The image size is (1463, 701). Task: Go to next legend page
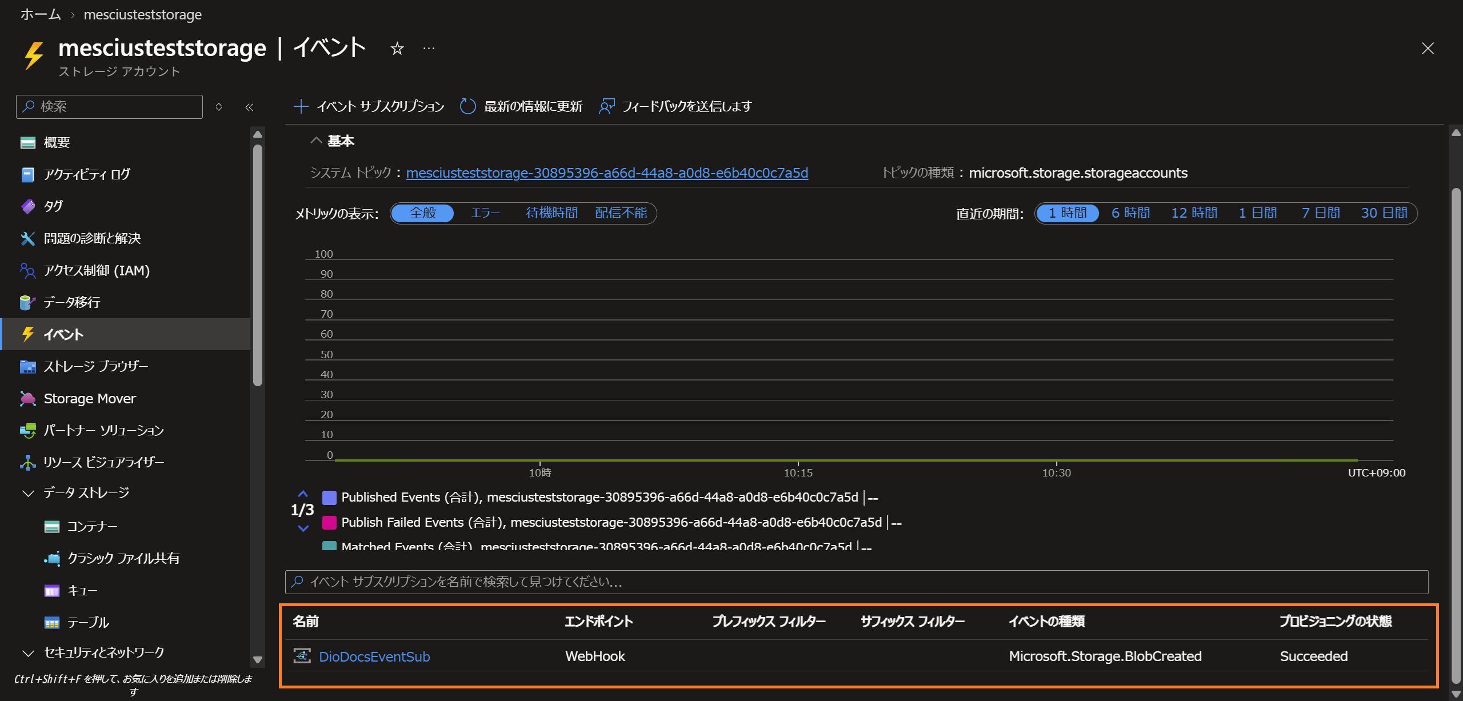303,528
